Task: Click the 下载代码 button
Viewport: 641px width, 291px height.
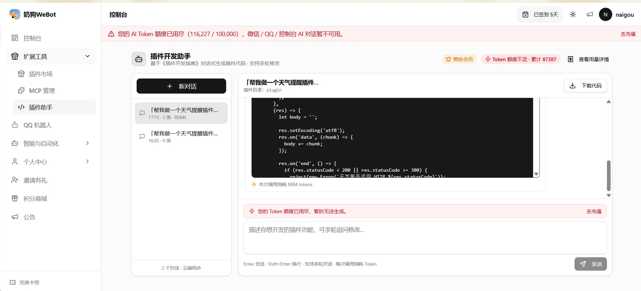Action: click(585, 86)
